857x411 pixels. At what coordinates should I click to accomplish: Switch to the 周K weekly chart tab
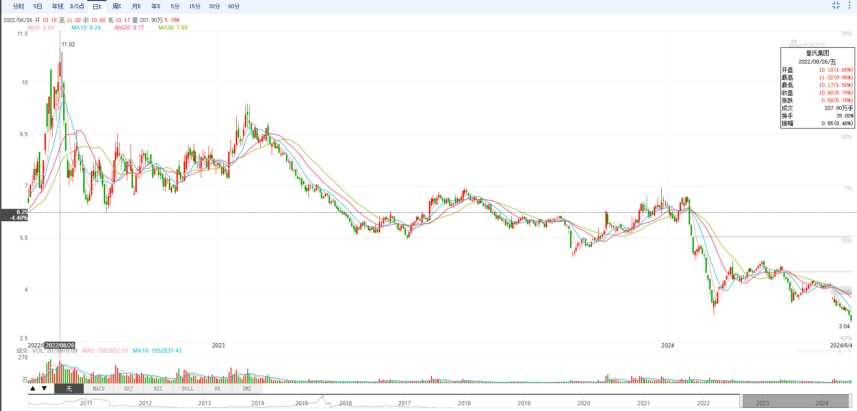[117, 6]
